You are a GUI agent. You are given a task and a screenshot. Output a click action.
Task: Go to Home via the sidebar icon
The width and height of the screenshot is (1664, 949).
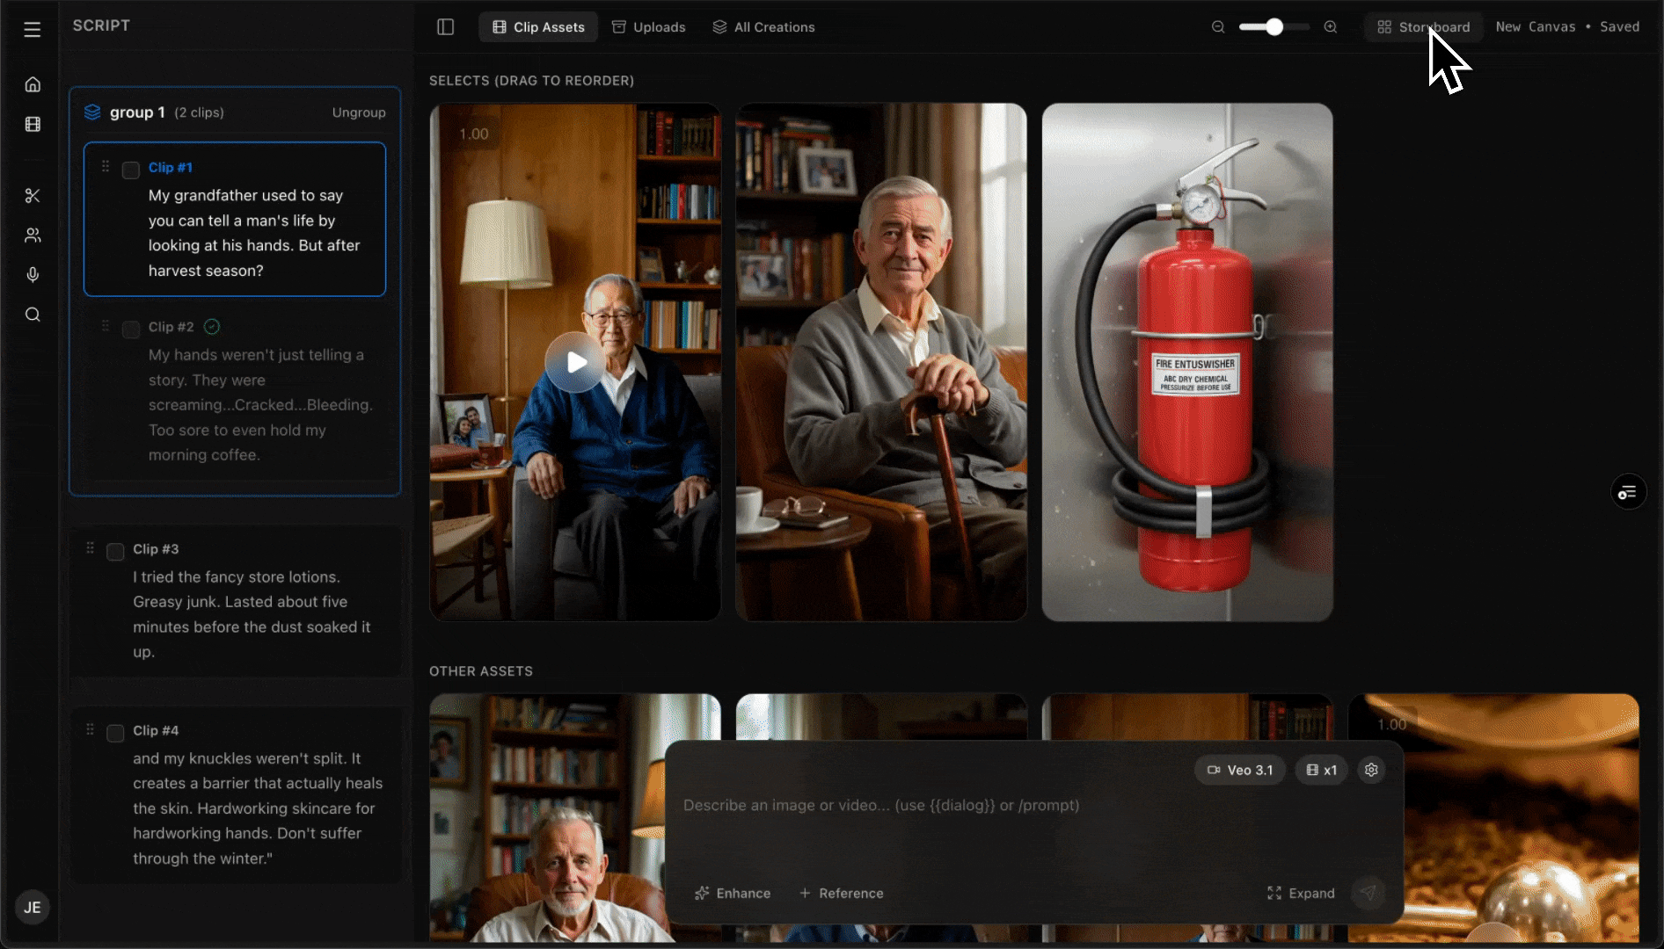tap(33, 84)
